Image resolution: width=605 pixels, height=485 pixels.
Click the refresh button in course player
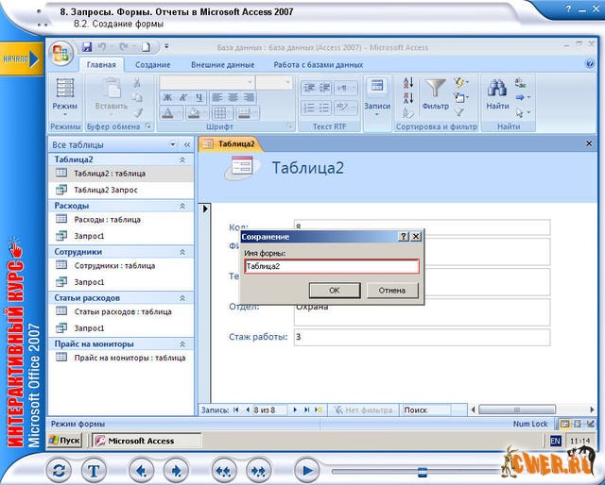[58, 469]
